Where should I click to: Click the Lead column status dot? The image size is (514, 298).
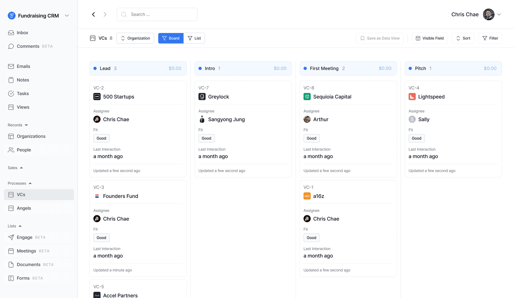(x=95, y=68)
